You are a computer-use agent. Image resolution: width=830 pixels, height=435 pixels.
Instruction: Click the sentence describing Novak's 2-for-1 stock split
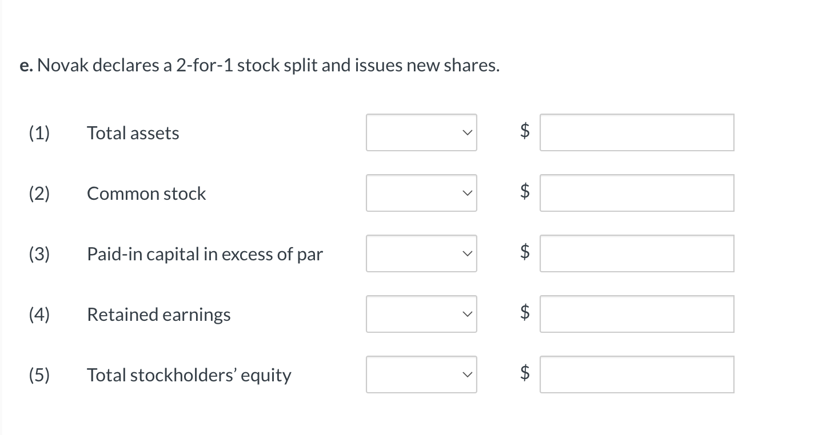[260, 66]
